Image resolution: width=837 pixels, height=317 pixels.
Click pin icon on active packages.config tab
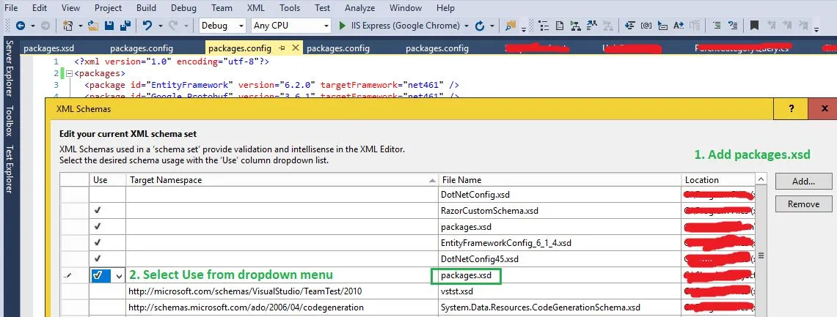pos(283,48)
